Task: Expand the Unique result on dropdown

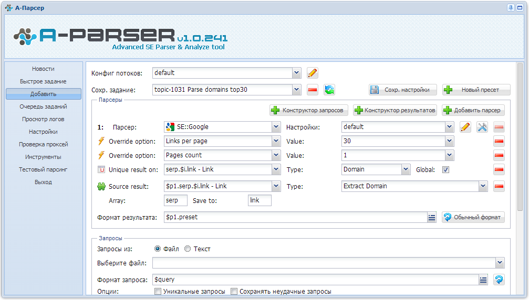Action: pos(276,169)
